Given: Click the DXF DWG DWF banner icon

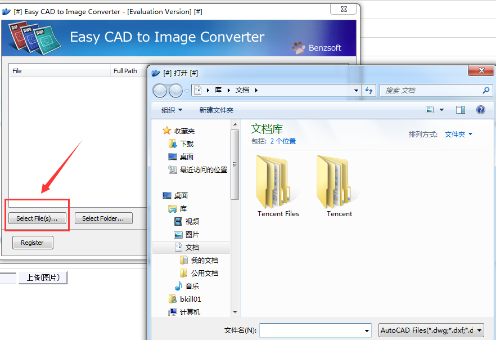Looking at the screenshot, I should pyautogui.click(x=34, y=38).
